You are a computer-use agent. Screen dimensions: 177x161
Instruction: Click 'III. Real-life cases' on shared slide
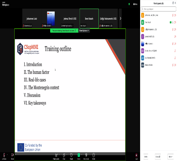[x=35, y=80]
